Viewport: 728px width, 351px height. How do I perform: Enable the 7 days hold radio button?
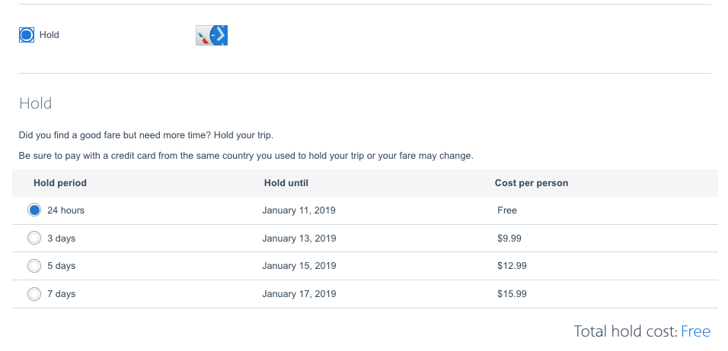click(34, 294)
